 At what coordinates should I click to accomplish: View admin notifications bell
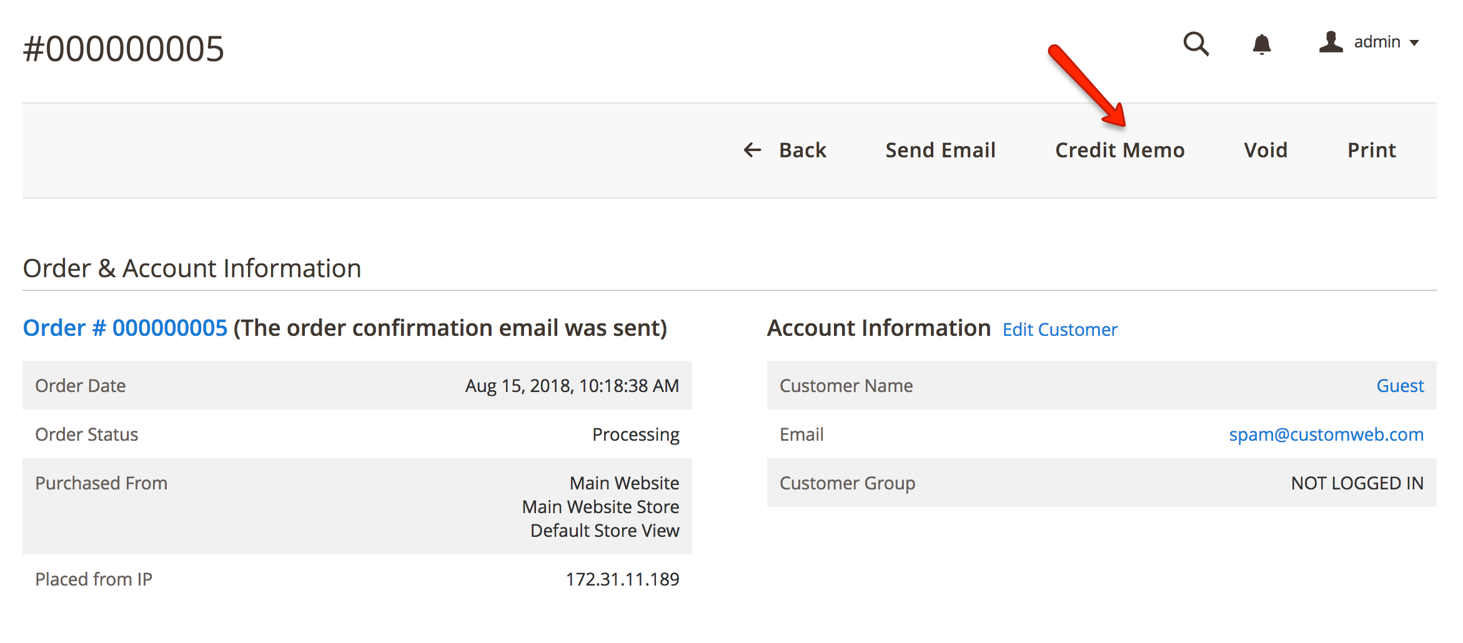coord(1262,44)
